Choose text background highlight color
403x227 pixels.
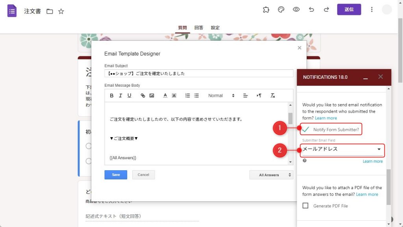(x=174, y=95)
